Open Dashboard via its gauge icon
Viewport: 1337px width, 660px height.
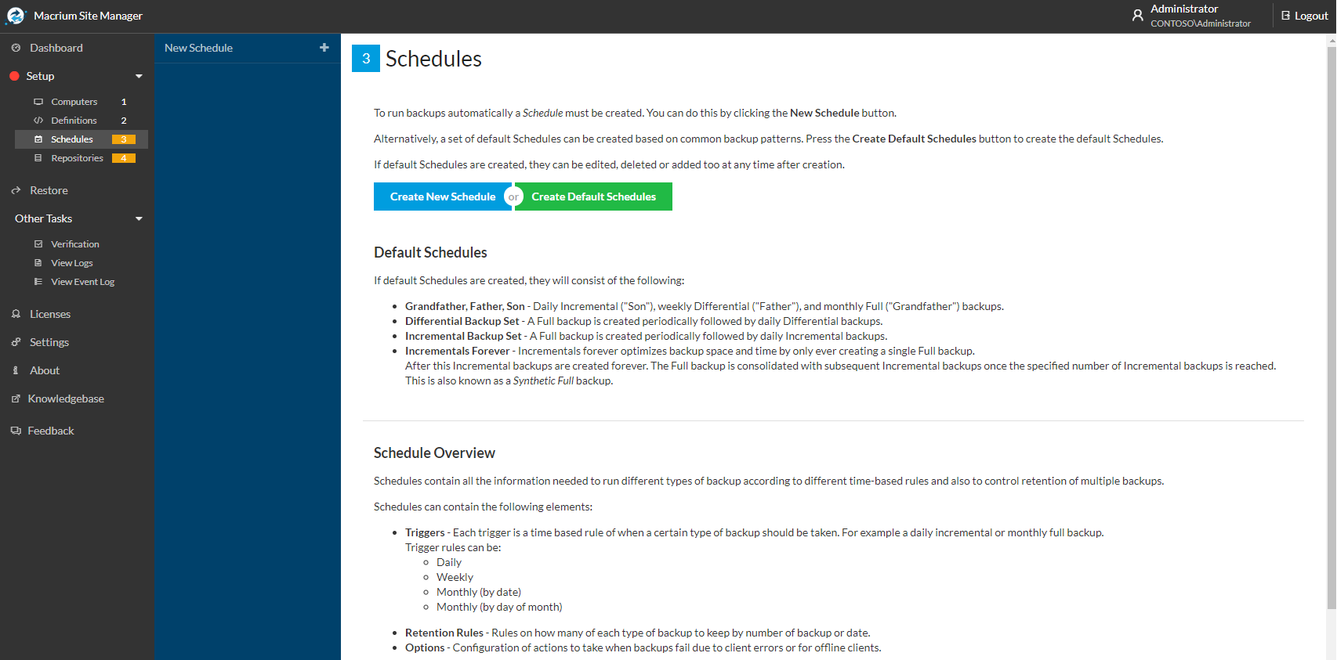click(16, 48)
